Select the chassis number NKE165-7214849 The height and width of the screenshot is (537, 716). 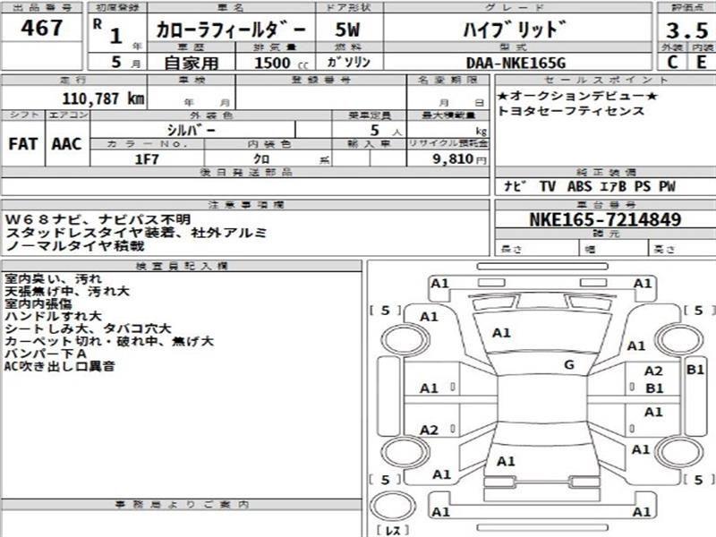605,219
